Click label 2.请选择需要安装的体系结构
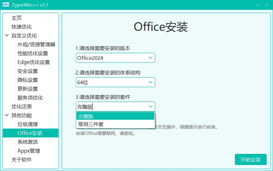 coord(108,73)
